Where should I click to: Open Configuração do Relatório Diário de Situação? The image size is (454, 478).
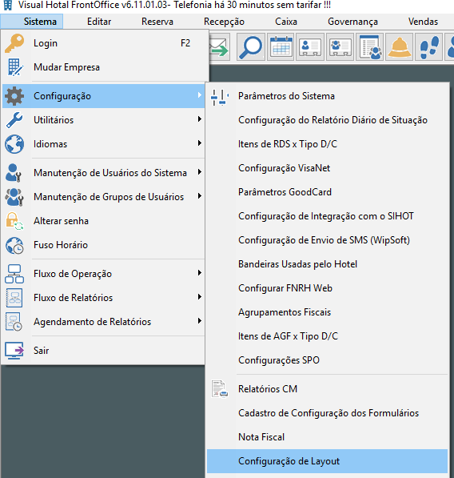point(327,120)
